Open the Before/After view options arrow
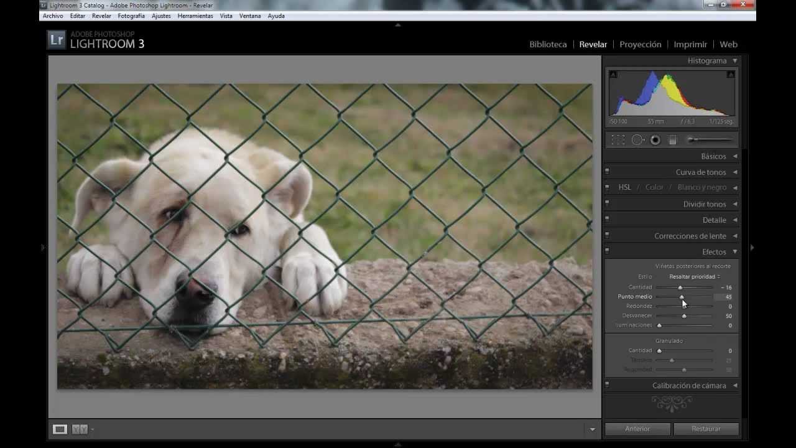 click(x=93, y=429)
